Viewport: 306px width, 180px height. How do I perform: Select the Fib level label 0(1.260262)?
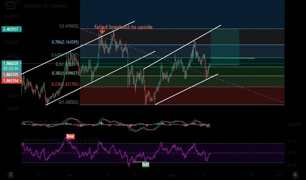pyautogui.click(x=69, y=102)
